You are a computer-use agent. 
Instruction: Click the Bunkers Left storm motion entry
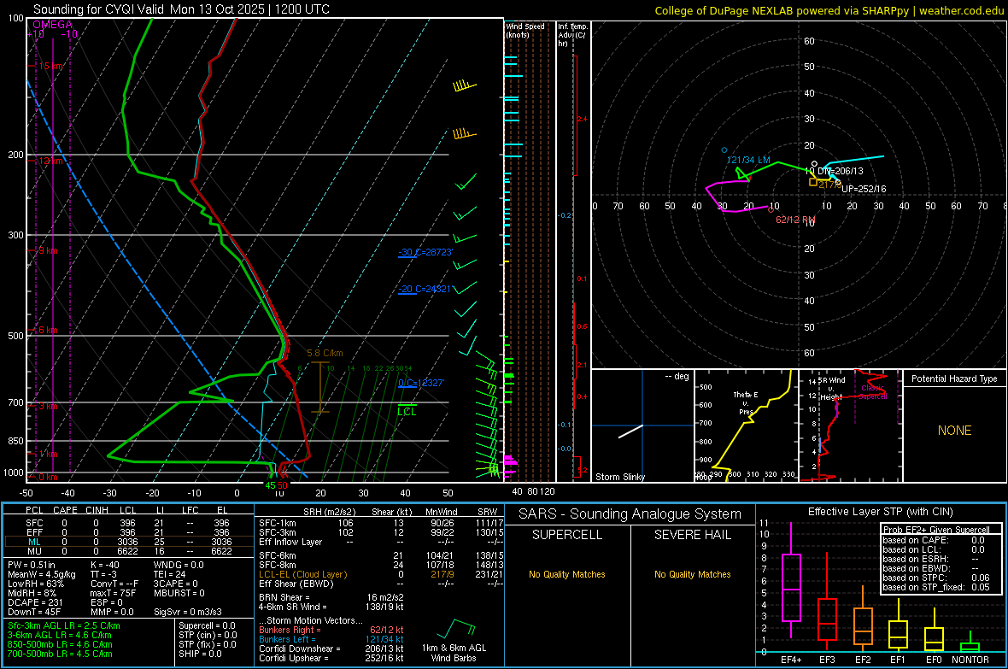331,639
